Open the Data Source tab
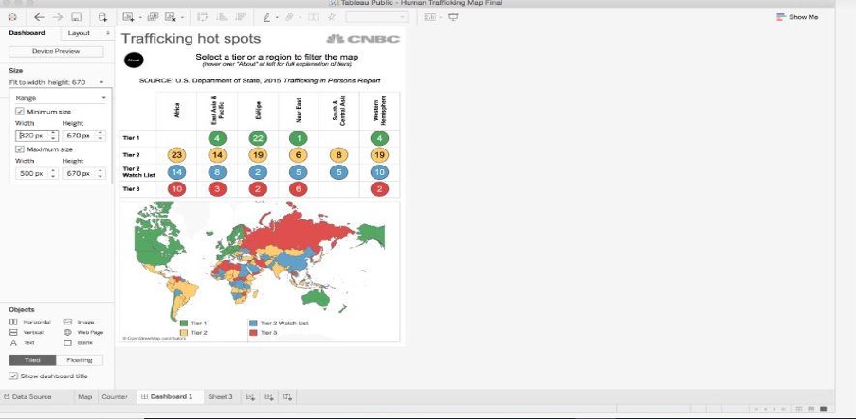This screenshot has width=857, height=420. 27,396
